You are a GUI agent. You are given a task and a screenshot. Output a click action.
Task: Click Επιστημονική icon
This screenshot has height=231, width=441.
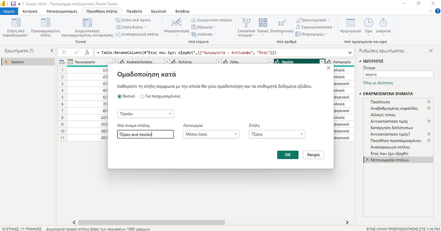coord(282,23)
